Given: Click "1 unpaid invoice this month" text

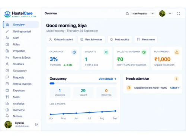Looking at the screenshot, I should [146, 88].
